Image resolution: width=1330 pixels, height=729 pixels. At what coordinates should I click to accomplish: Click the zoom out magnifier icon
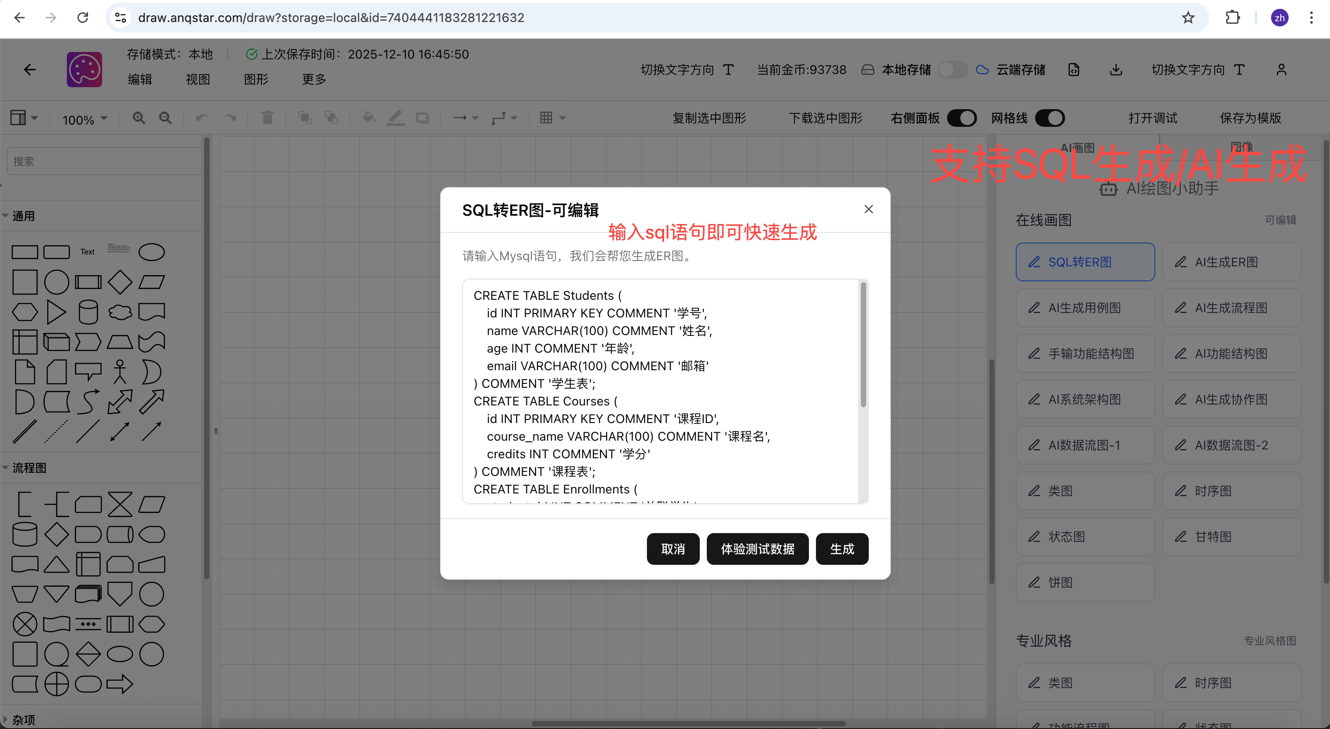165,118
